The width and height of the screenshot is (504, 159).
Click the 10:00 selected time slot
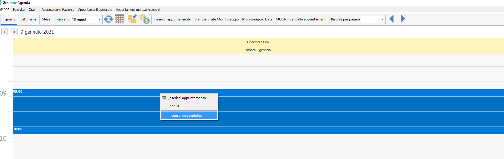[258, 130]
